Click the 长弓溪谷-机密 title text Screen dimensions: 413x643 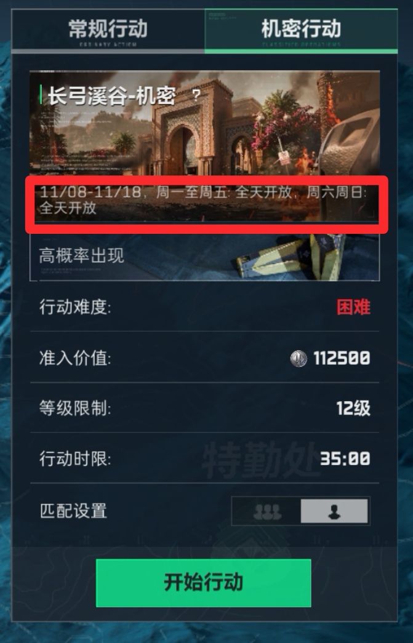(112, 96)
